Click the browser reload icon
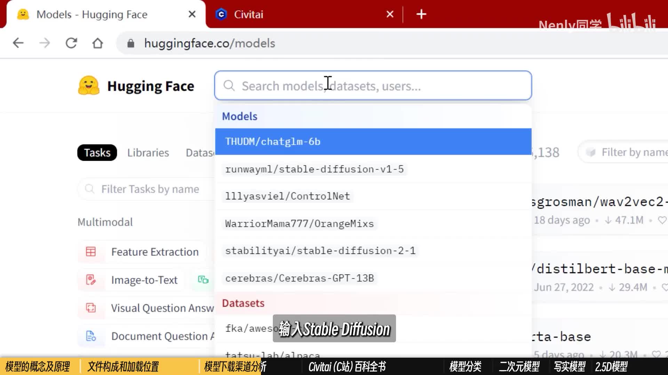 [71, 43]
